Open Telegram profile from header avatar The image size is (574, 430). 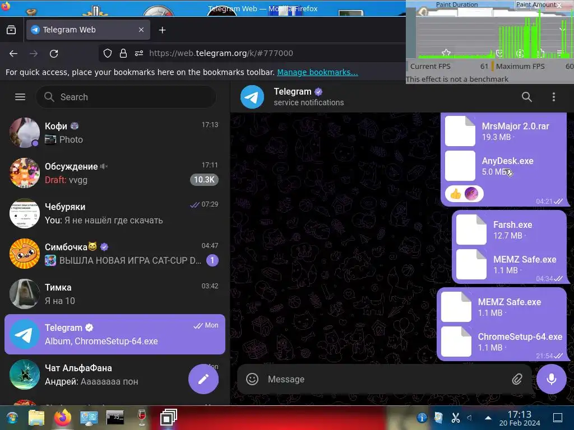pyautogui.click(x=252, y=97)
